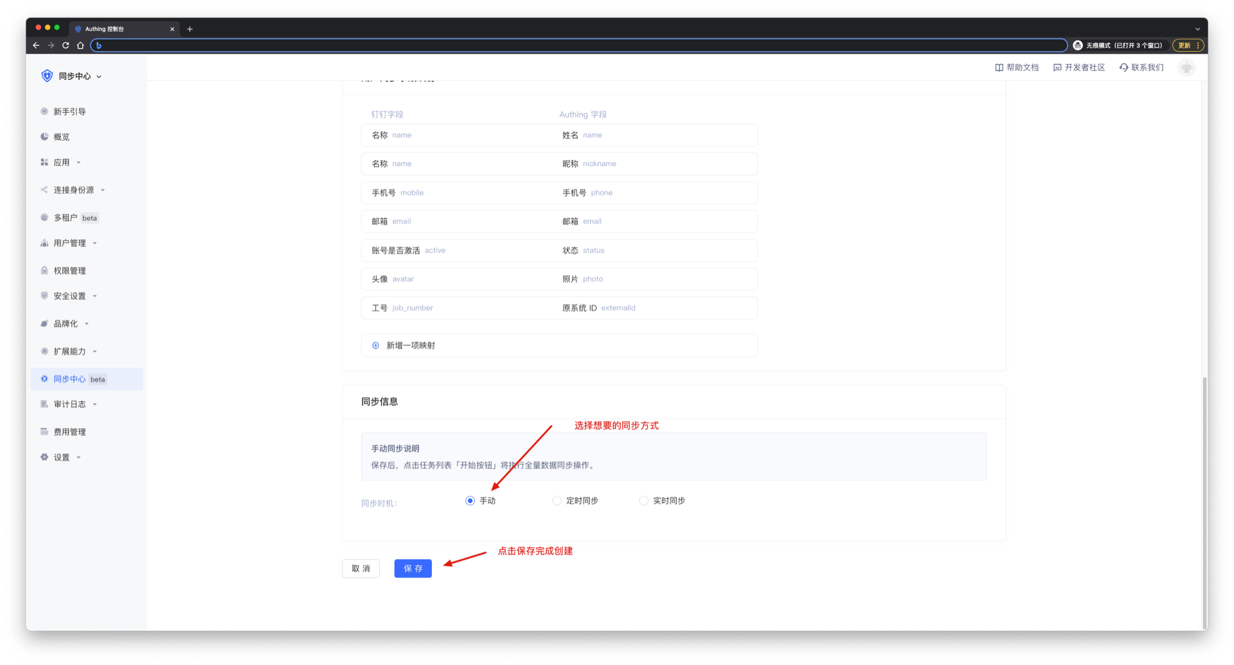Open 费用管理 in the sidebar
The height and width of the screenshot is (665, 1234).
(x=69, y=432)
